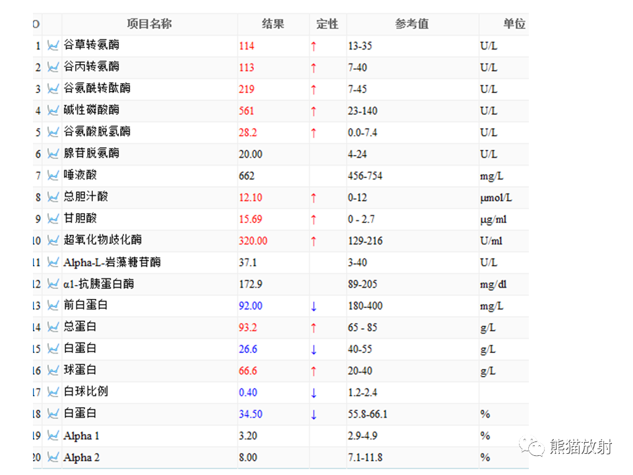Open trend chart icon for 谷氨酰转酞酶
The height and width of the screenshot is (475, 633).
[x=53, y=88]
